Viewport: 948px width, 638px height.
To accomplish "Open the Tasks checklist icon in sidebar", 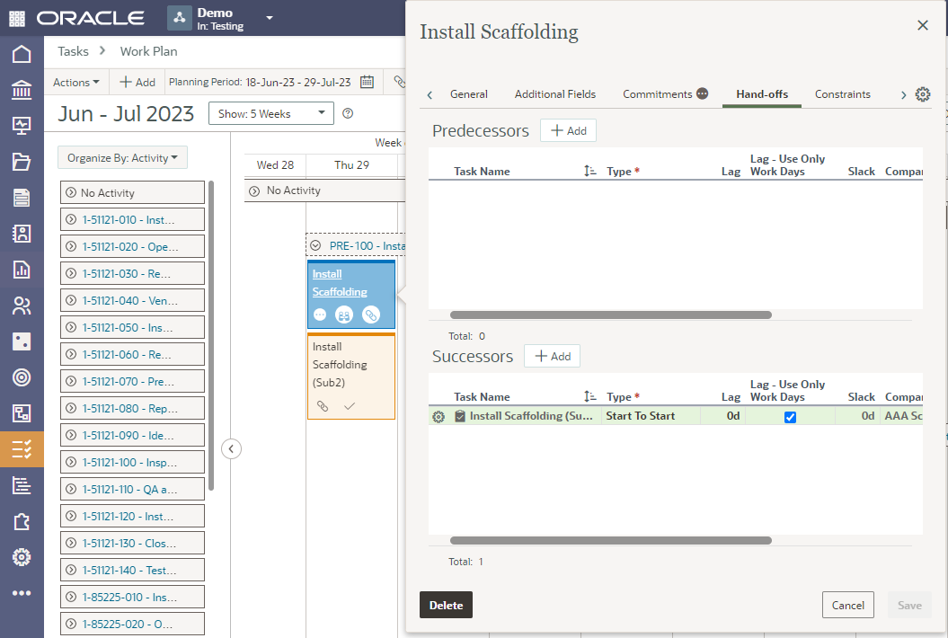I will [x=22, y=449].
